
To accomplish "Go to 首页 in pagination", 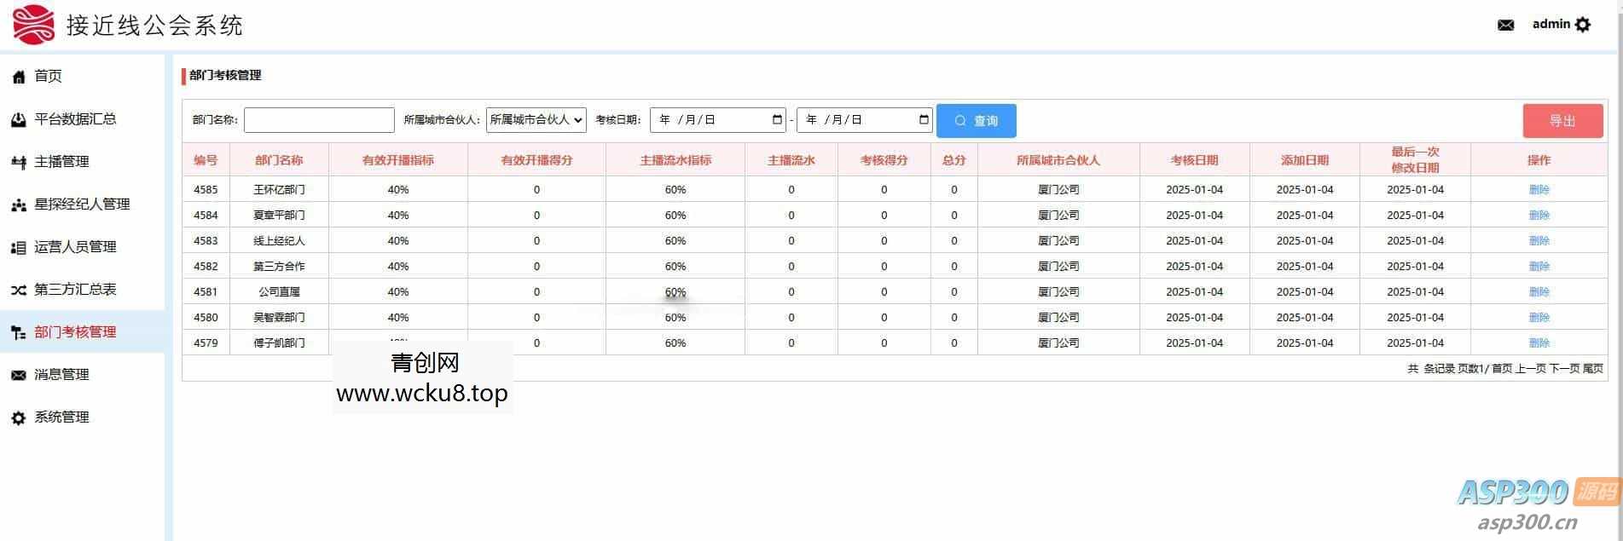I will pos(1501,369).
